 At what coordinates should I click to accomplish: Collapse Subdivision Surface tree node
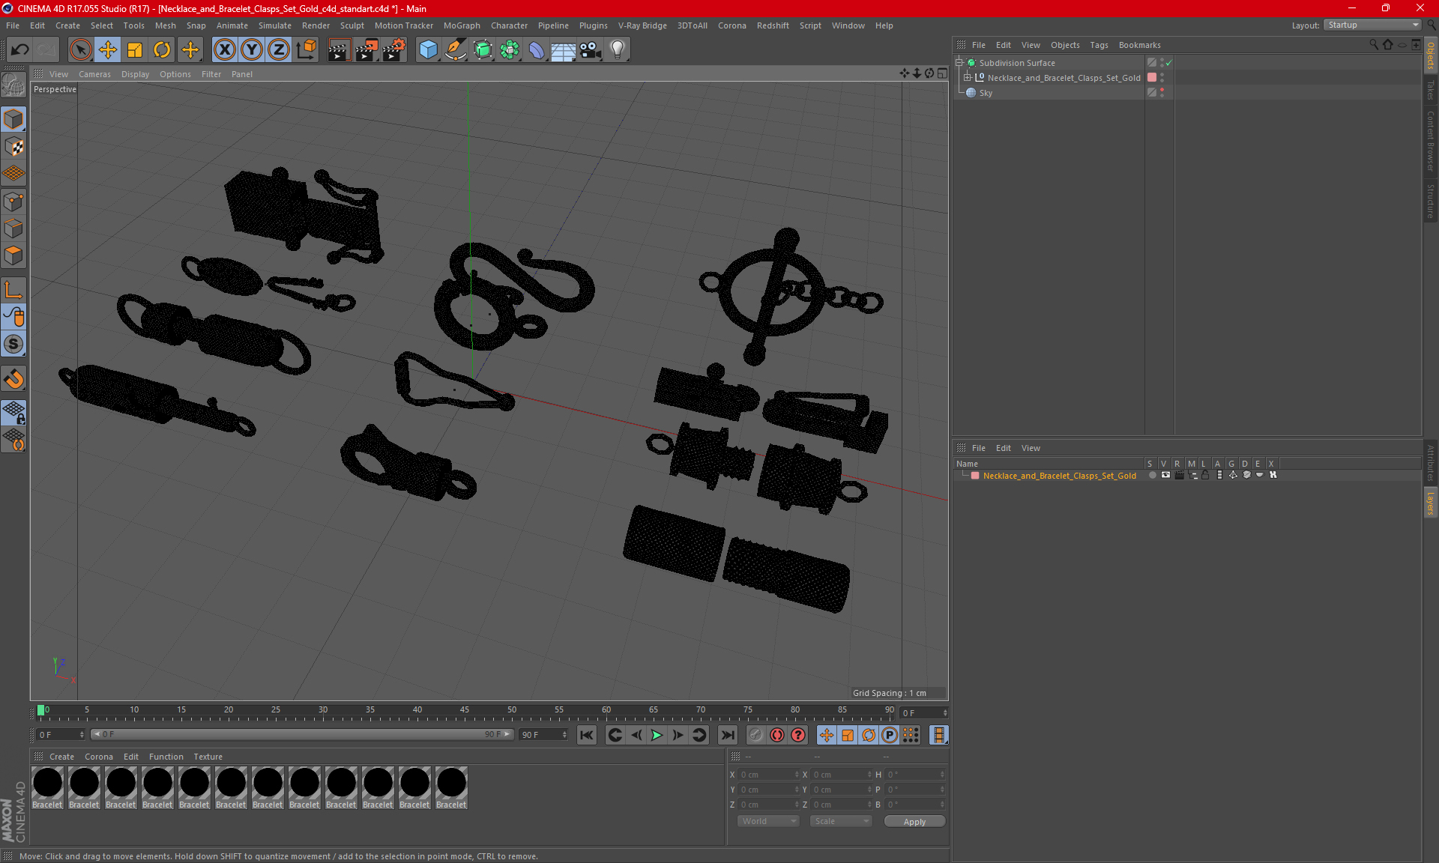959,63
